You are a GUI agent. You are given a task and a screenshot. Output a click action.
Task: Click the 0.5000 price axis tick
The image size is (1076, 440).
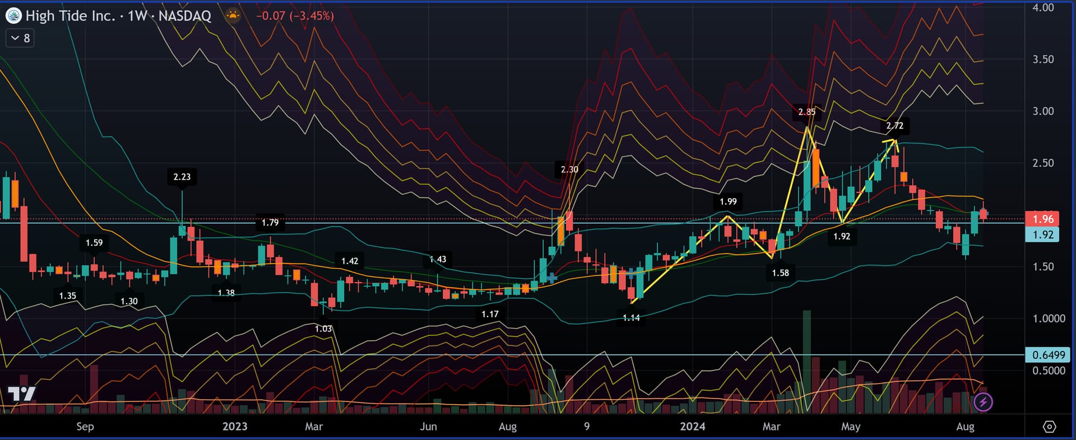coord(1049,371)
